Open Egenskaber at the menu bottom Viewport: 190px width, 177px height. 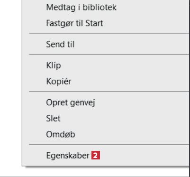pyautogui.click(x=106, y=156)
